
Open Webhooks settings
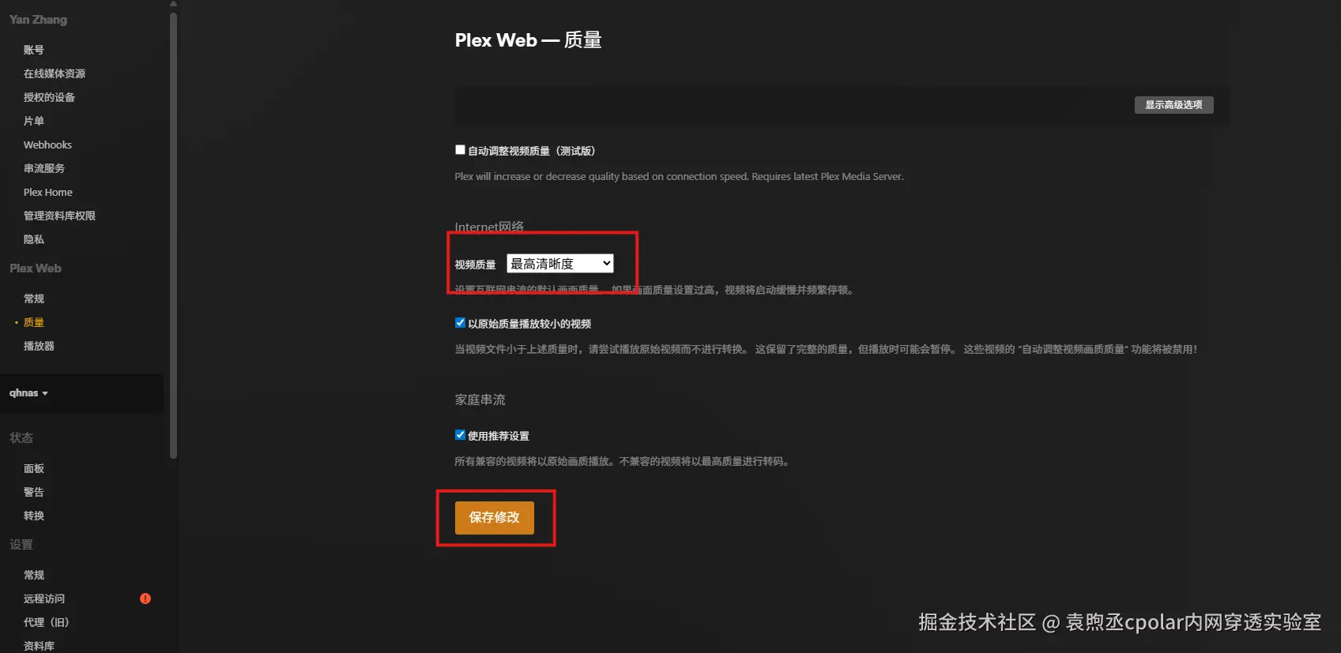pos(47,145)
